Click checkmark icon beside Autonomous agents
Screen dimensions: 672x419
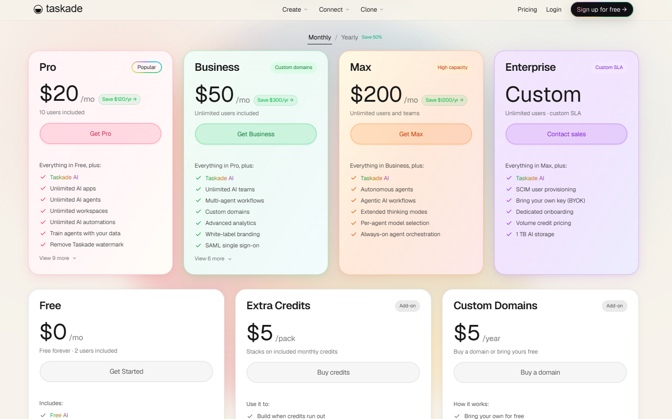tap(354, 190)
